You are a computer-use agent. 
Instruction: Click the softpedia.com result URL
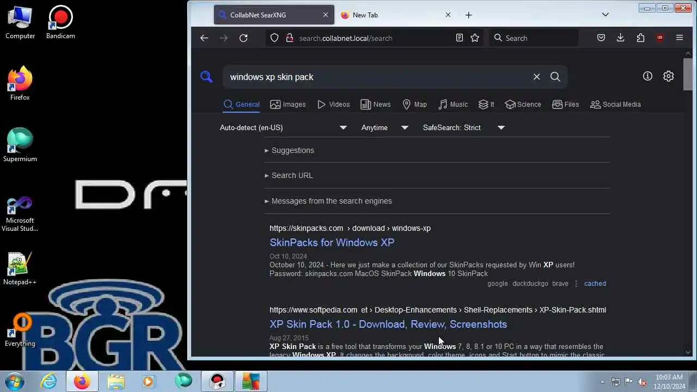(x=438, y=310)
